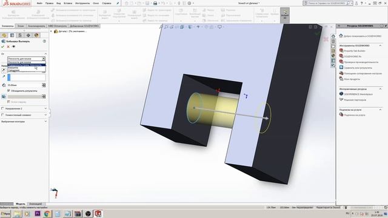This screenshot has height=218, width=388.
Task: Open the Performance check link
Action: 361,62
